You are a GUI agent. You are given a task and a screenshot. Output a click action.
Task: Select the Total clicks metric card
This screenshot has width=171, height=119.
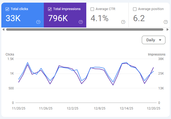point(23,15)
